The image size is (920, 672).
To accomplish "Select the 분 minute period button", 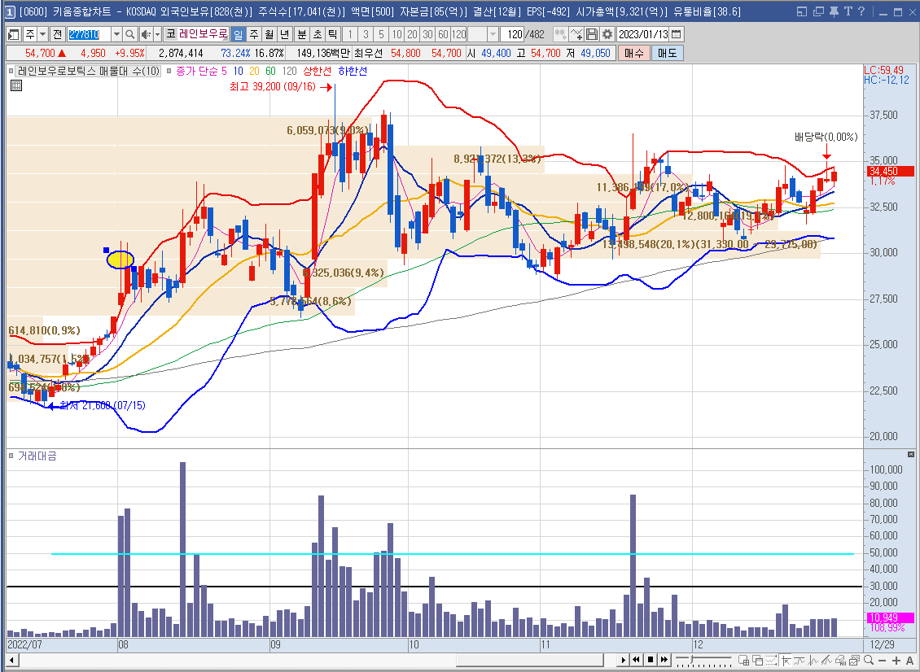I will point(301,35).
